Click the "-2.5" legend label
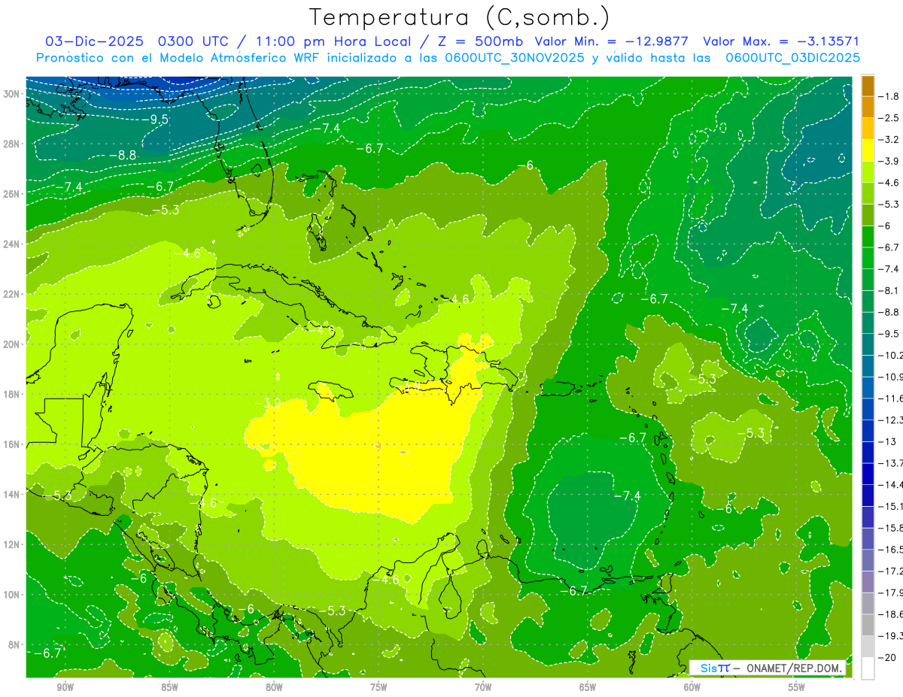903x697 pixels. point(890,118)
